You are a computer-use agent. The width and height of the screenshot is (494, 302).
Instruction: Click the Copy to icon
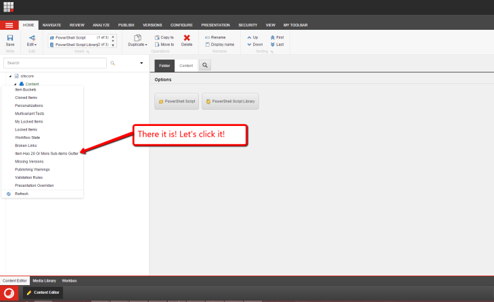pyautogui.click(x=158, y=37)
